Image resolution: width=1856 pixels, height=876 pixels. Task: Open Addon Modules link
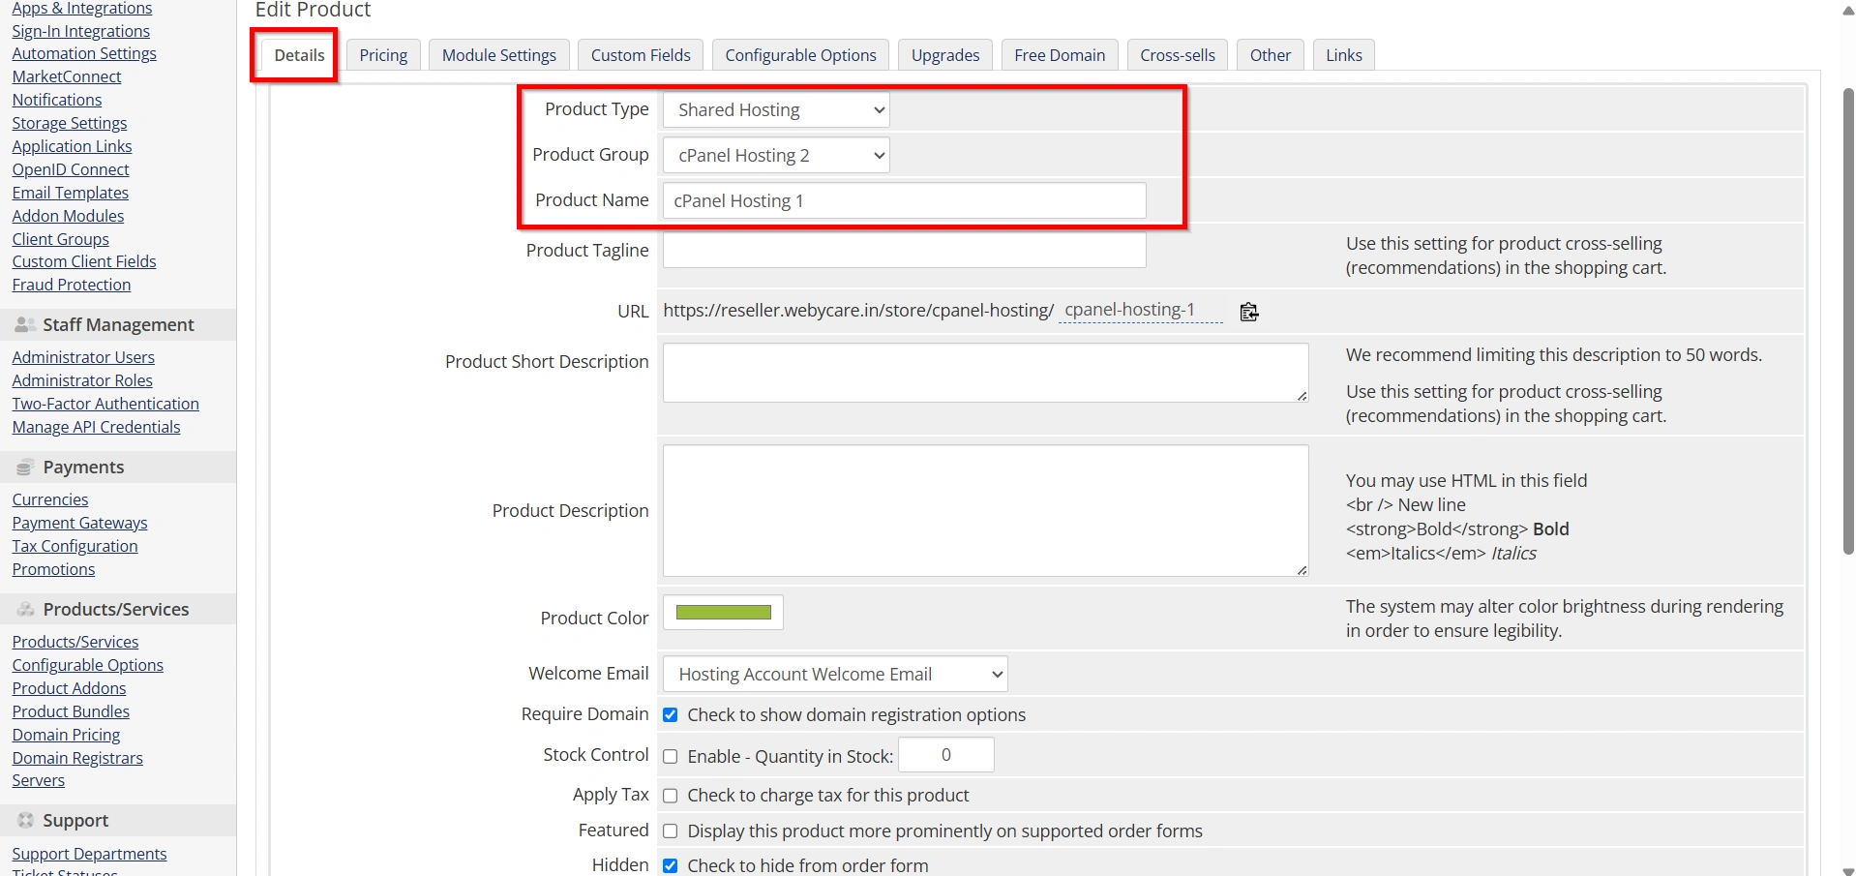coord(68,216)
